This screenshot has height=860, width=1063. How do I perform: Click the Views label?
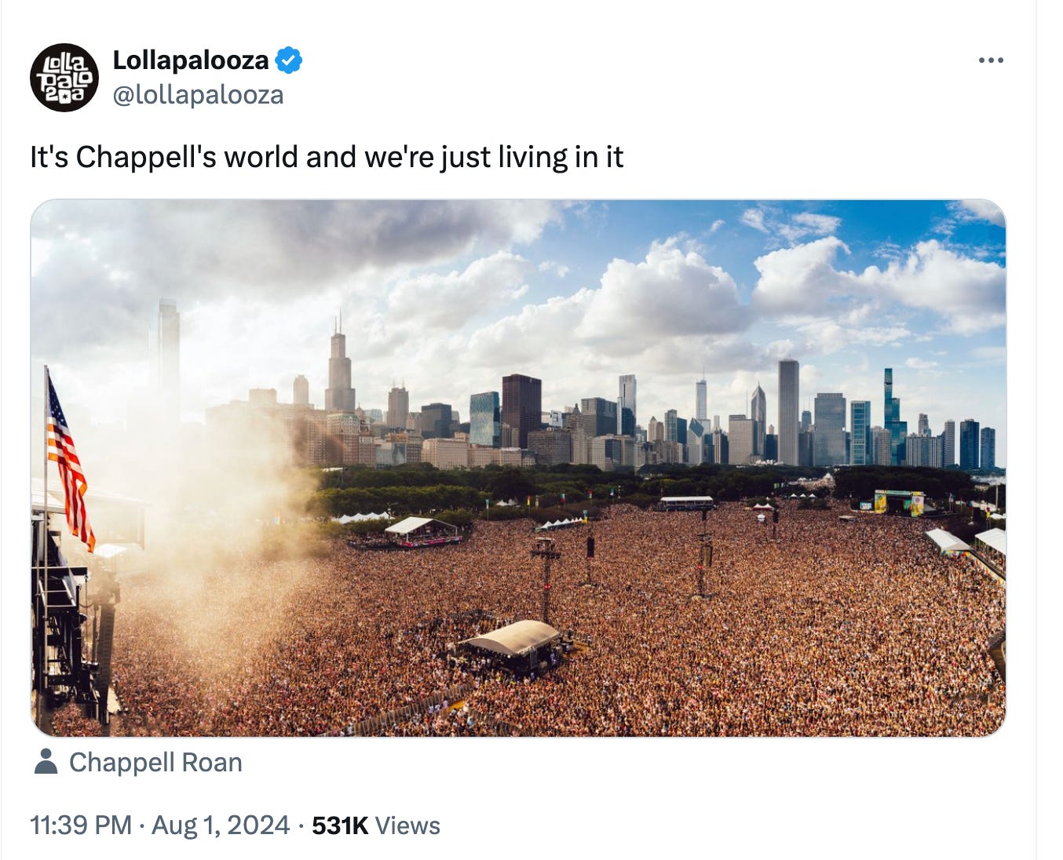click(407, 825)
